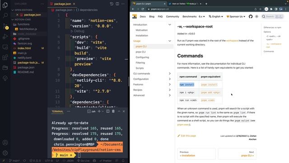
Task: Open Docs in pnpm navbar
Action: click(143, 16)
